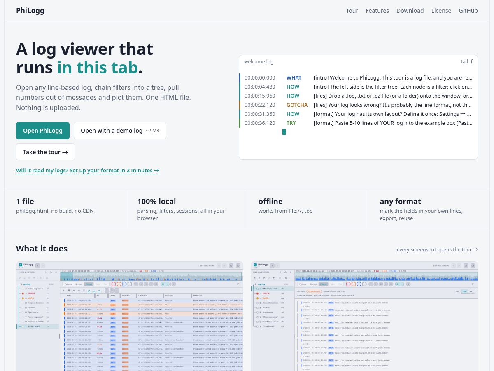Select the 00:00:00.000 timestamp
Screen dimensions: 494x371
[260, 78]
